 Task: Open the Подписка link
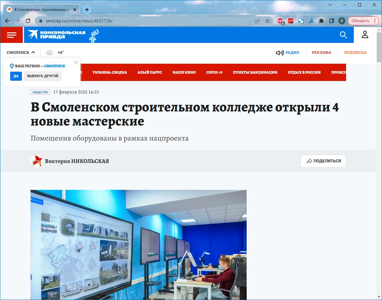355,53
